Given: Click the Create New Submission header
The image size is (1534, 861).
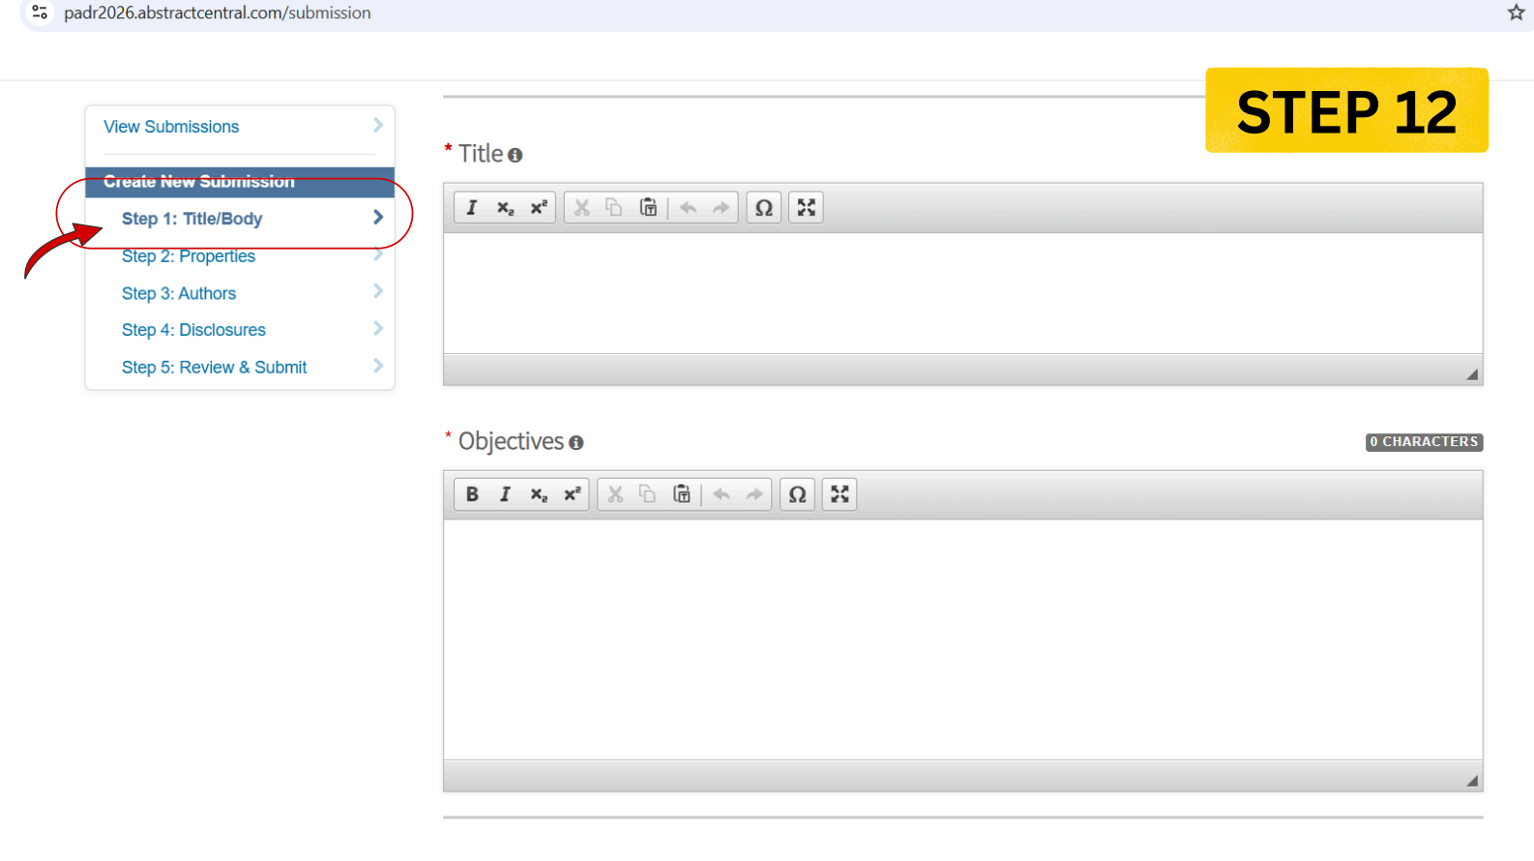Looking at the screenshot, I should (x=240, y=182).
